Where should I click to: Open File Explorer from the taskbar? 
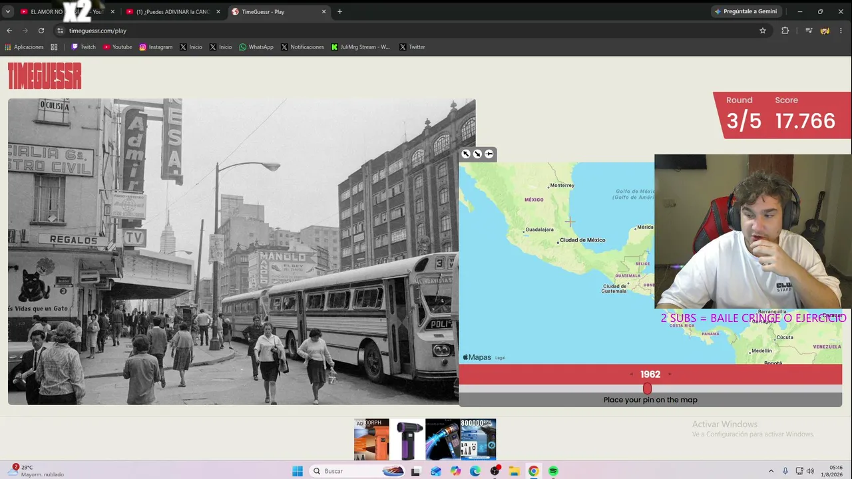514,471
